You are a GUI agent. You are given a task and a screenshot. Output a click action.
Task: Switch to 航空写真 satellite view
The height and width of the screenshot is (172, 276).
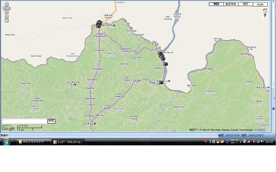[231, 4]
